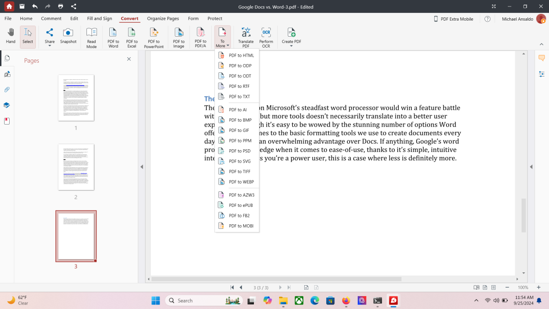Show hidden system tray icons
The height and width of the screenshot is (309, 549).
[x=476, y=301]
